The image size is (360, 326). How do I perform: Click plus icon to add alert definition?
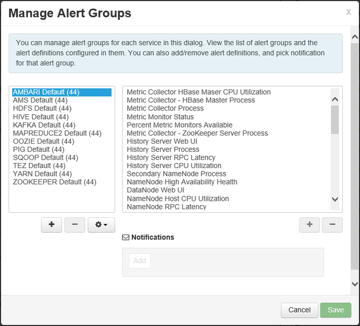[x=310, y=225]
